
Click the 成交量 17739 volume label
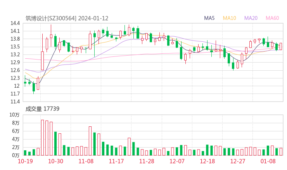(42, 109)
